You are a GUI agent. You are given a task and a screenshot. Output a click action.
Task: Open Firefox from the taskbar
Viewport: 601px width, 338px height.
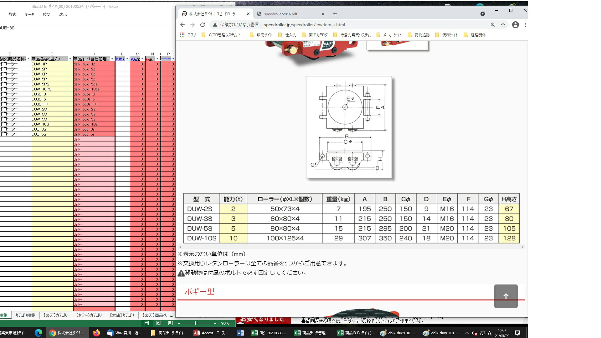click(96, 333)
